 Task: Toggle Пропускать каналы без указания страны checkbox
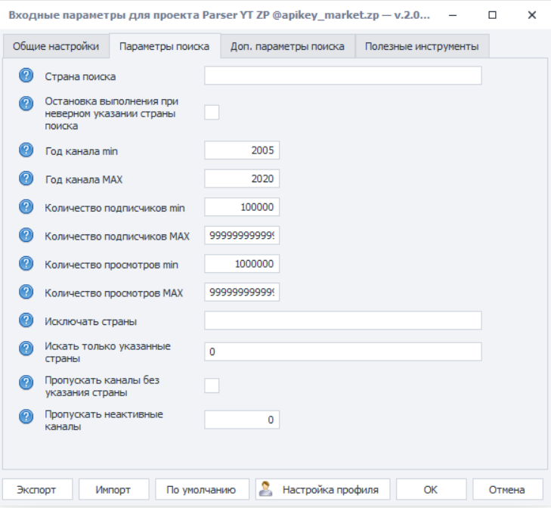212,386
